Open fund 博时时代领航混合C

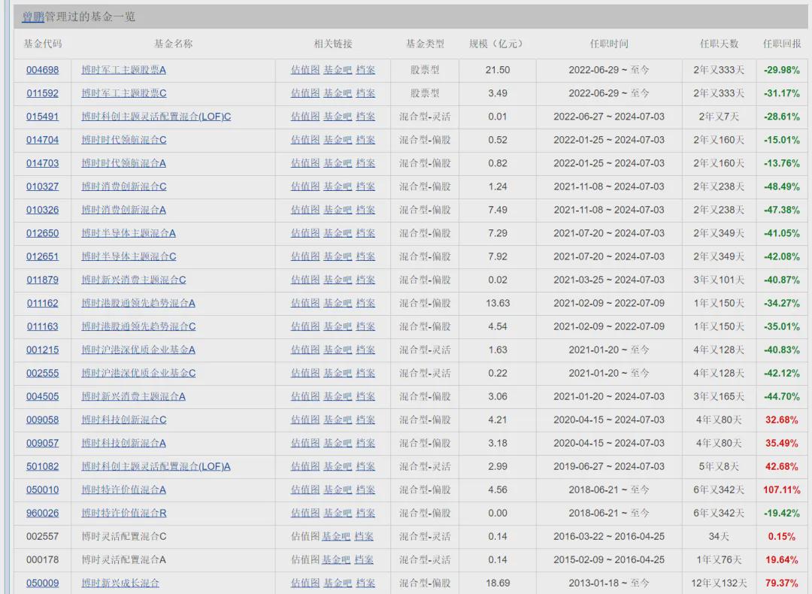click(x=124, y=140)
